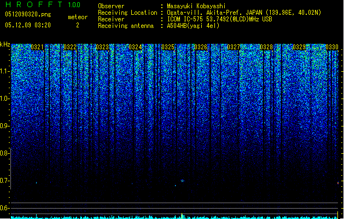Click the 0322 time marker label

click(70, 47)
